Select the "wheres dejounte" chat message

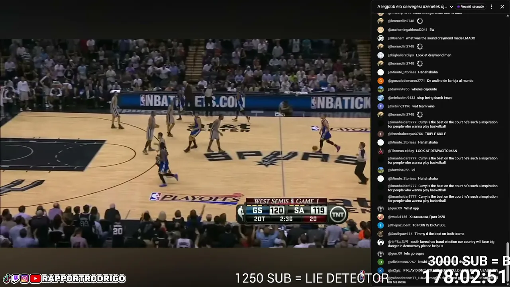point(424,89)
